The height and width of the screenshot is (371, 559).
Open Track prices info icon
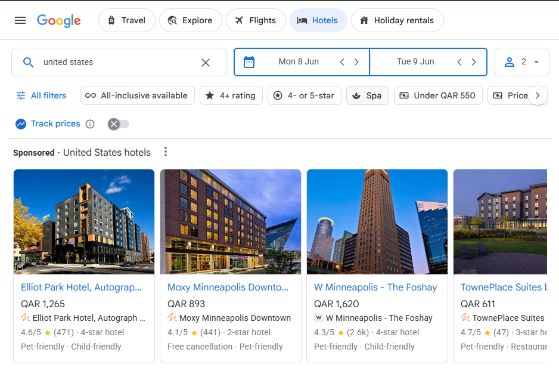point(90,124)
